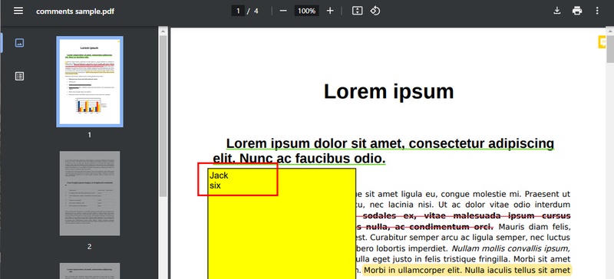Click the sidebar thumbnails scrollbar
The height and width of the screenshot is (279, 614).
coord(163,116)
